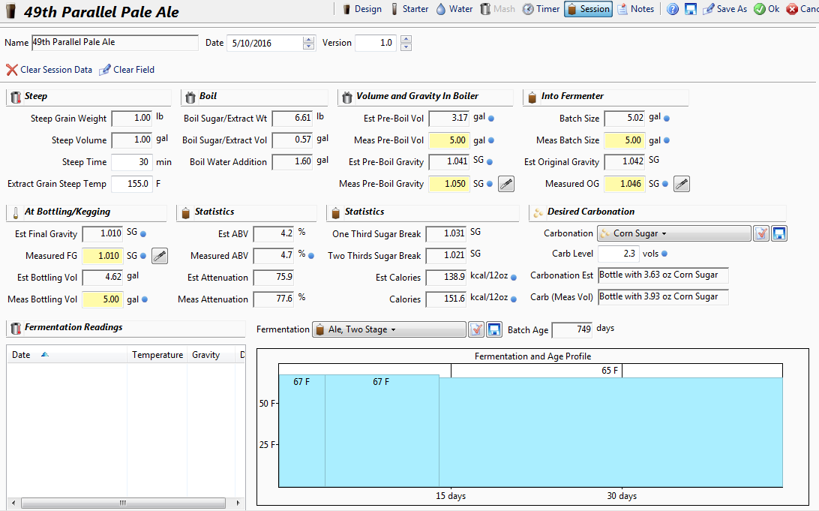Click the Batch Age field
Screen dimensions: 819x511
tap(572, 329)
